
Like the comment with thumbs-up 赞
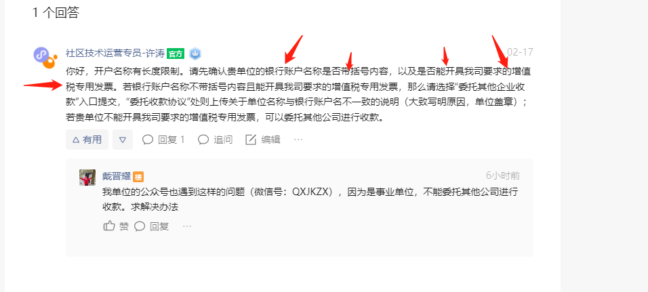click(x=116, y=226)
